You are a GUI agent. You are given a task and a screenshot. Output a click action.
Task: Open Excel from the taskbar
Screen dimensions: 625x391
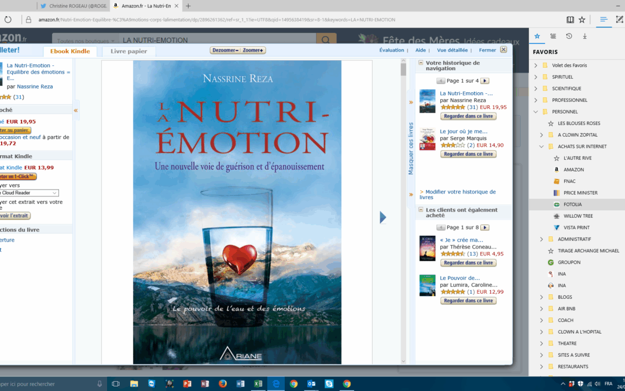(258, 384)
